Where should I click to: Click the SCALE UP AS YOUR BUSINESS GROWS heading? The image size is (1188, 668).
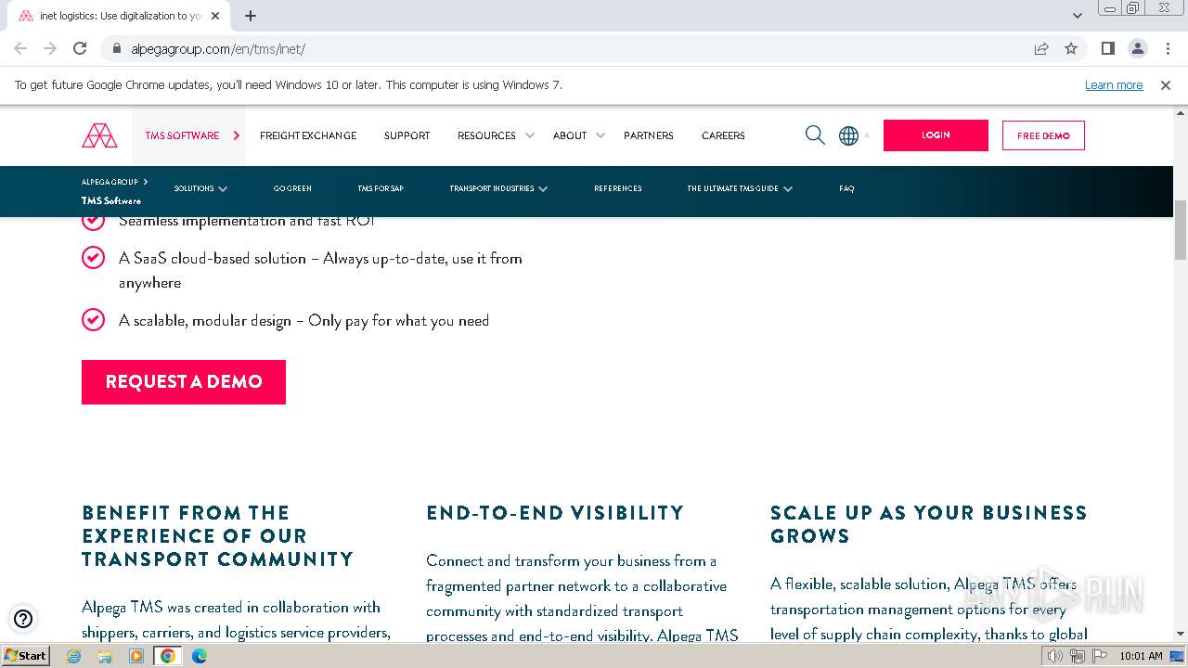[x=928, y=524]
